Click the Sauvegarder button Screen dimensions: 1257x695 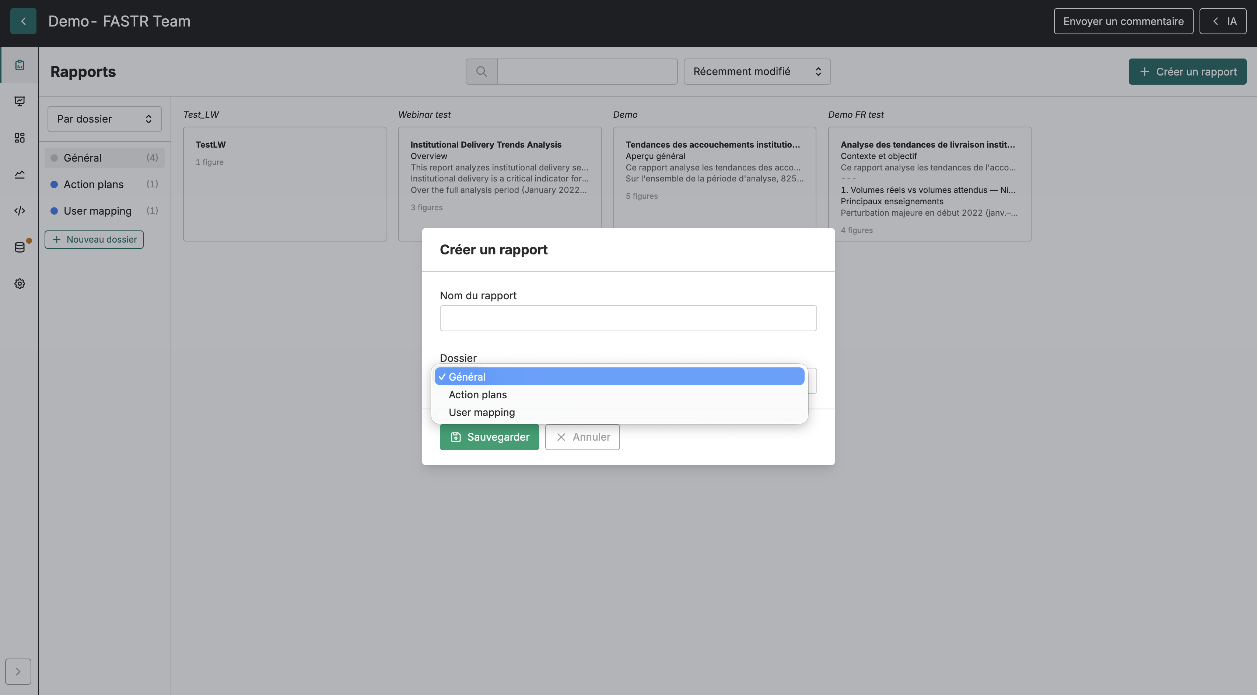pos(490,437)
